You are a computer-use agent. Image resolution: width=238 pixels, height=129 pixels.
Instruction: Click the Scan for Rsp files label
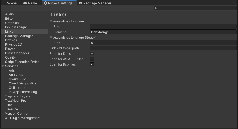coord(62,64)
